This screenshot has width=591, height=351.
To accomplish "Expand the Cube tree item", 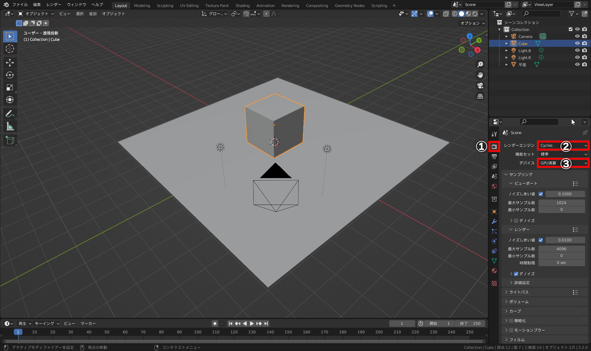I will 507,44.
